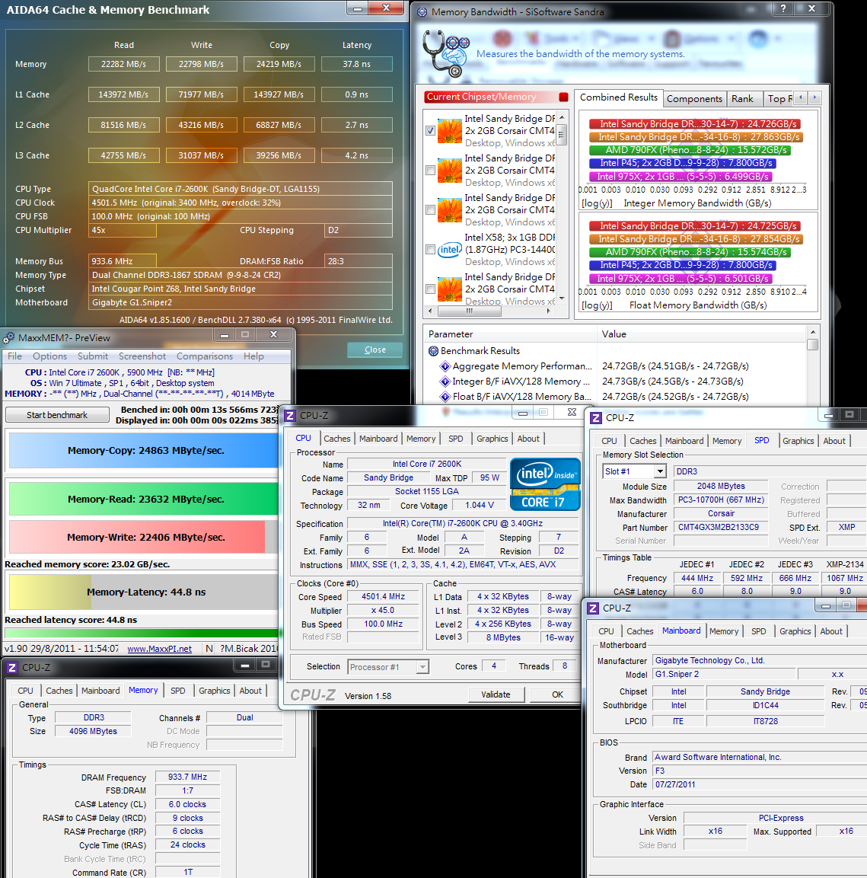Click flower thumbnail of the checked Sandy Bridge entry
The height and width of the screenshot is (878, 867).
pyautogui.click(x=449, y=131)
